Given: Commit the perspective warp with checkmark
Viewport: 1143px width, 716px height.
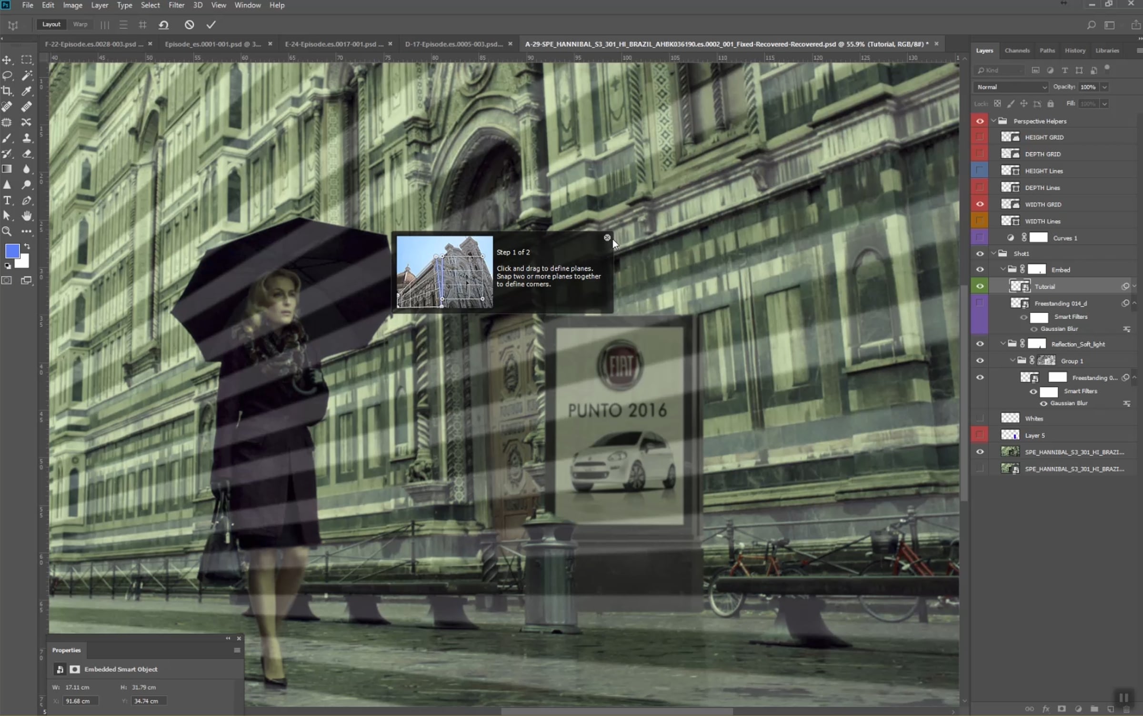Looking at the screenshot, I should (x=211, y=25).
